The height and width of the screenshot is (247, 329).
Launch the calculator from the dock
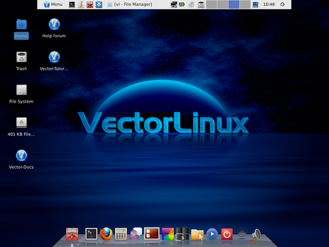coord(121,234)
